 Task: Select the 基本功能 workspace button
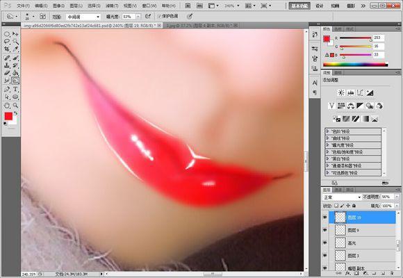click(299, 6)
